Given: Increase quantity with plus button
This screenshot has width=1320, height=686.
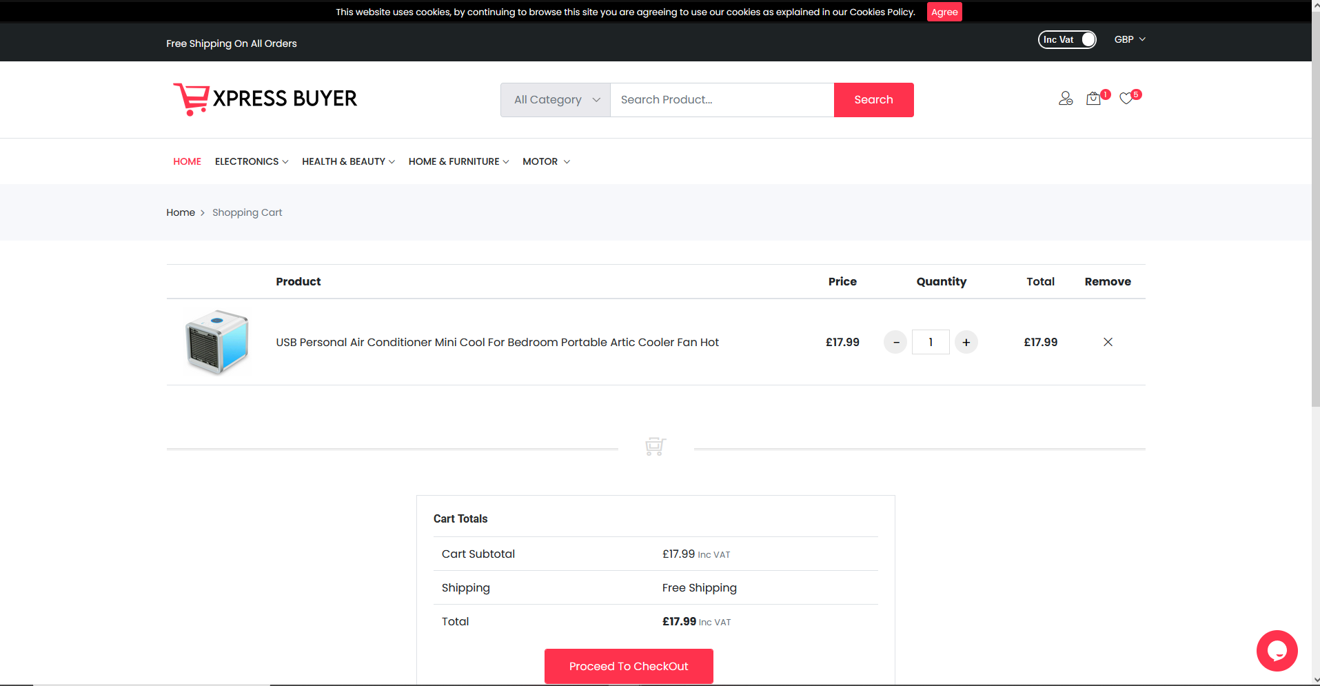Looking at the screenshot, I should coord(966,342).
